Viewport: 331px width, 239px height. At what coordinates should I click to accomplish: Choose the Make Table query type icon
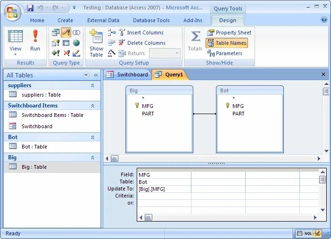56,43
